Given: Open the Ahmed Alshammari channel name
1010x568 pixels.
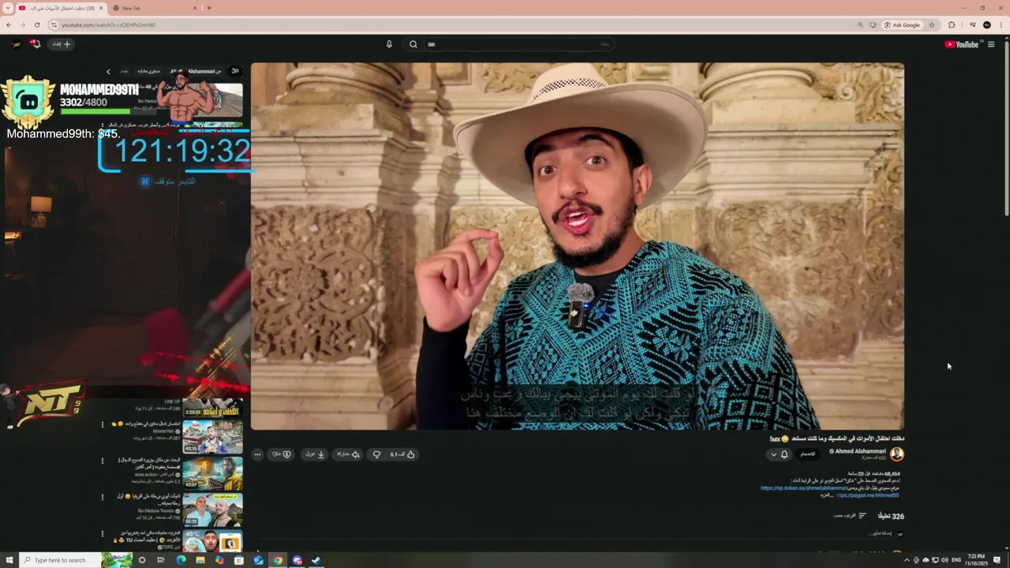Looking at the screenshot, I should tap(860, 451).
